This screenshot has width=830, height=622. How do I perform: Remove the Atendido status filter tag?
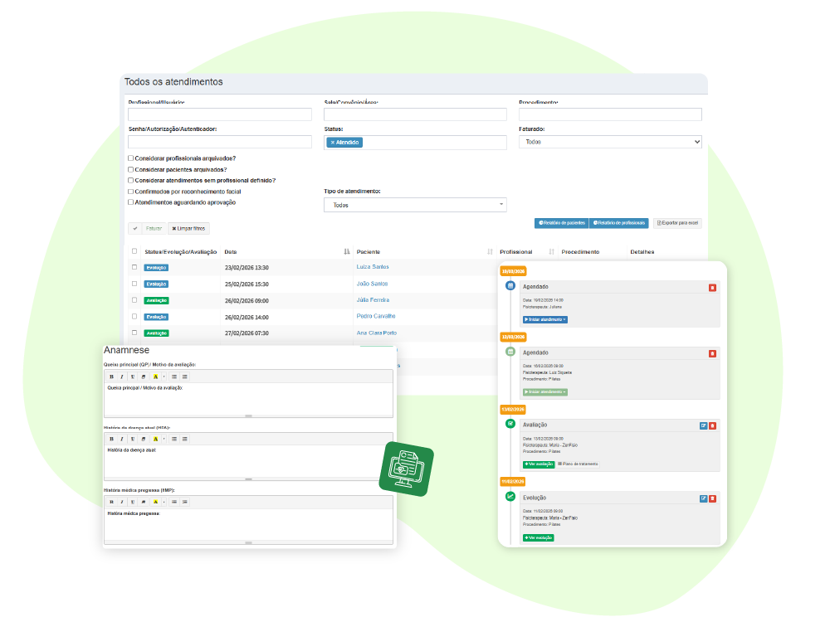[333, 143]
